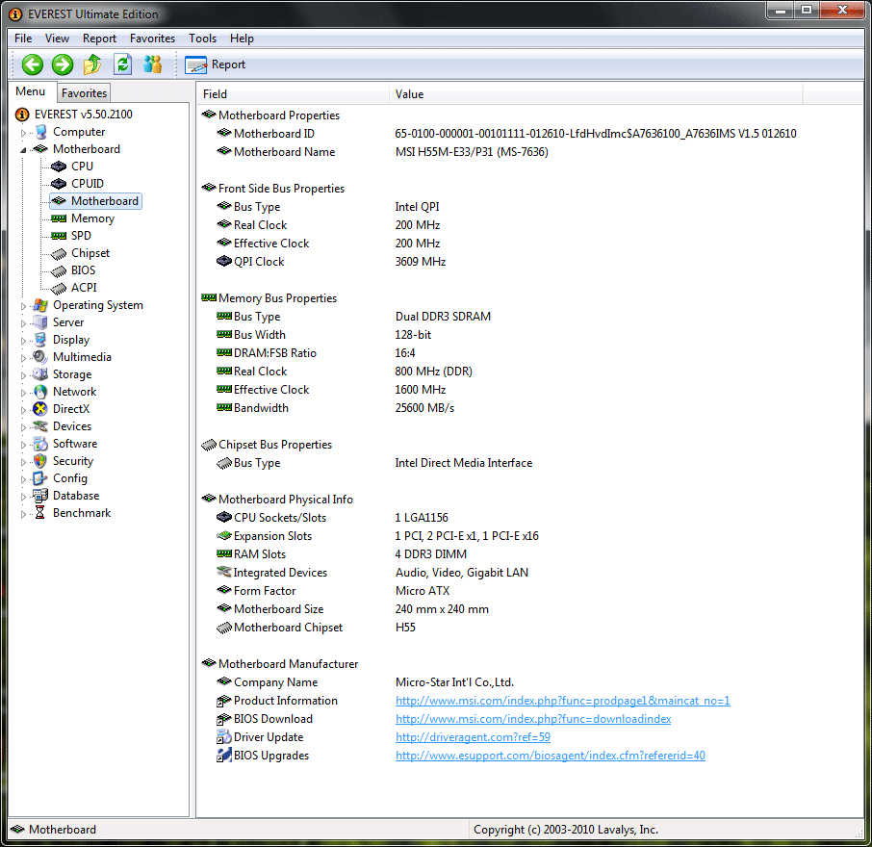Open the esupport.com BIOS Upgrades link
Viewport: 872px width, 847px height.
tap(550, 756)
